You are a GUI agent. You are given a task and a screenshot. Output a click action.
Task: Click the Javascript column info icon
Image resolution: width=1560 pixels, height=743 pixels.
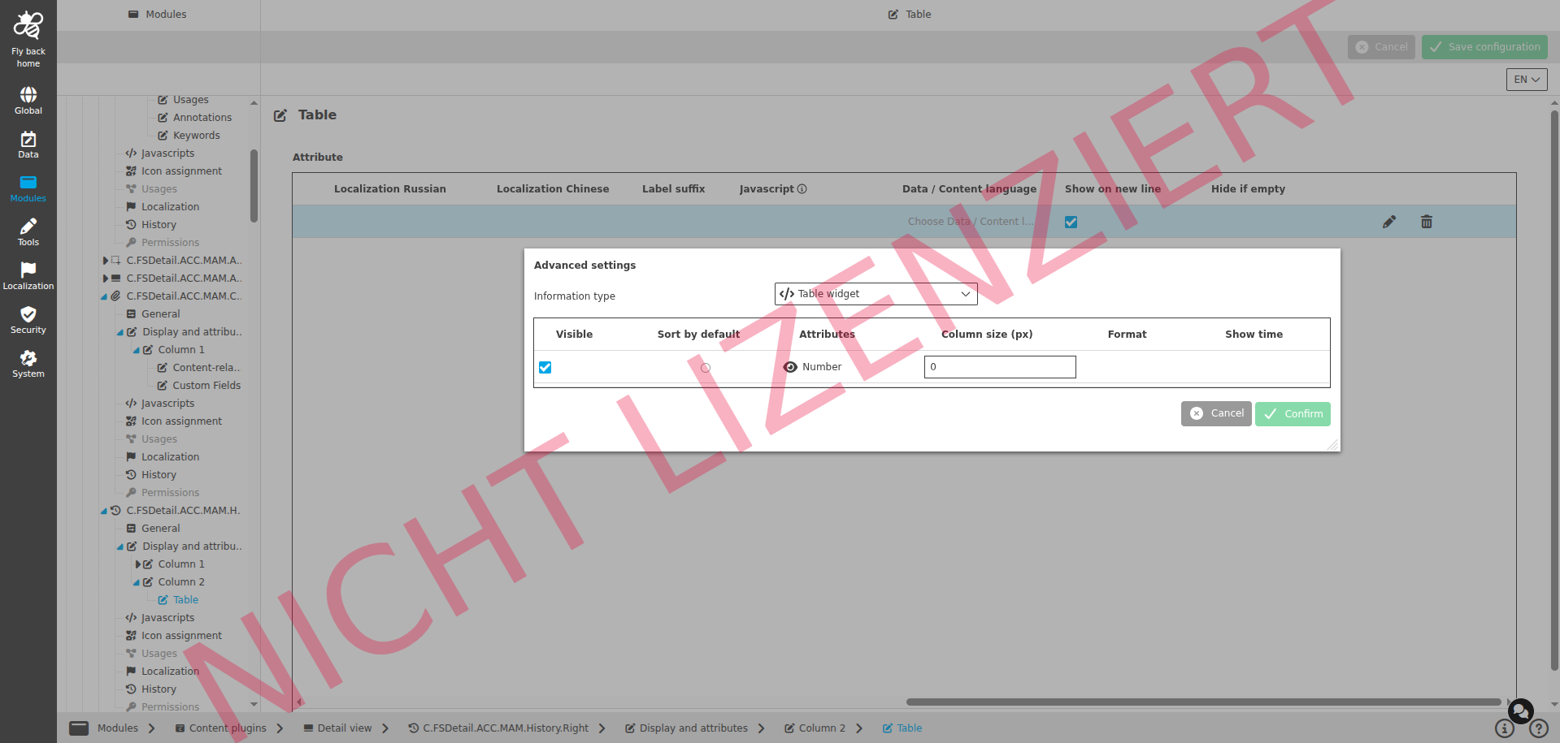click(x=802, y=189)
